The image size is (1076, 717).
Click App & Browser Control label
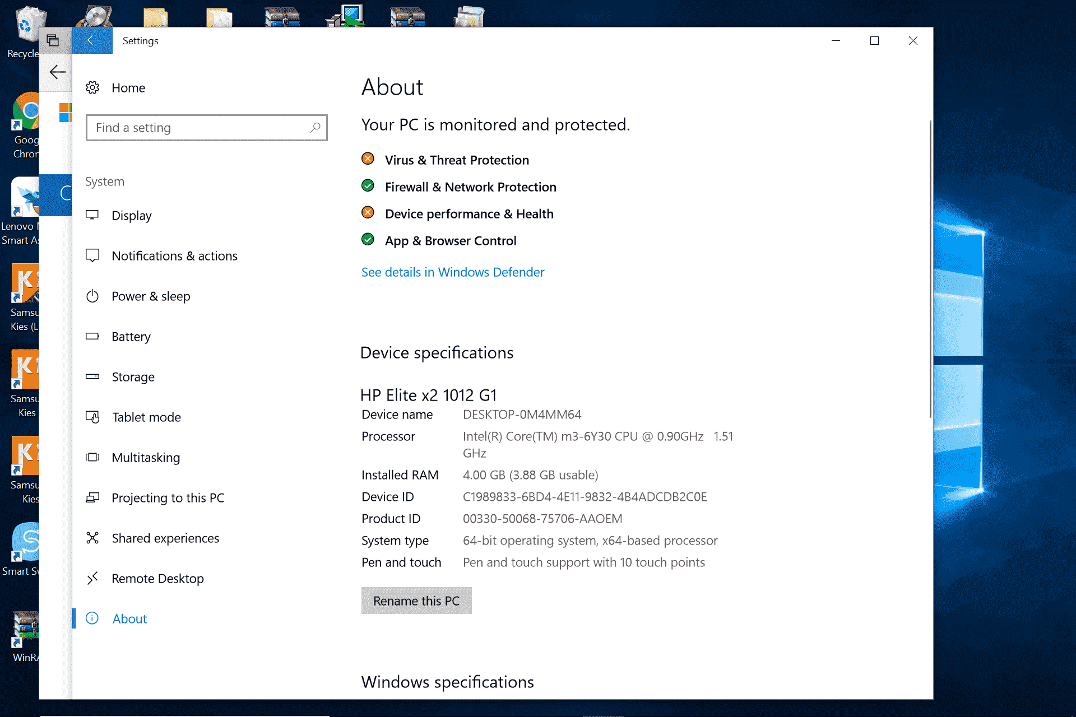click(451, 241)
